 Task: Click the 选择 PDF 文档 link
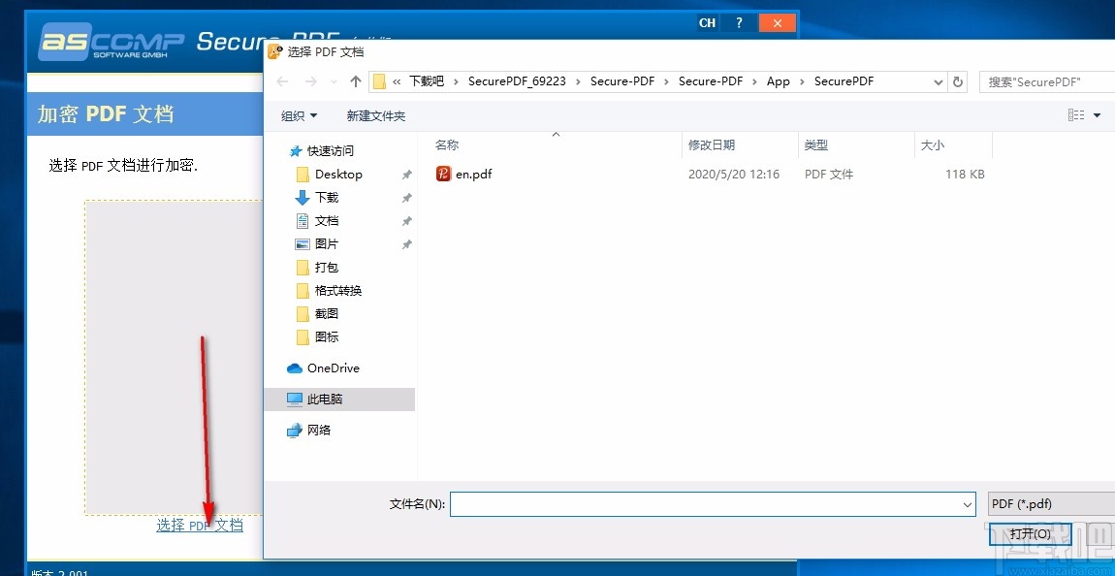coord(200,525)
